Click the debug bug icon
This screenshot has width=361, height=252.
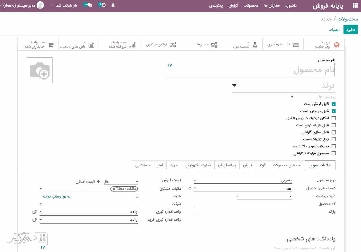click(113, 5)
